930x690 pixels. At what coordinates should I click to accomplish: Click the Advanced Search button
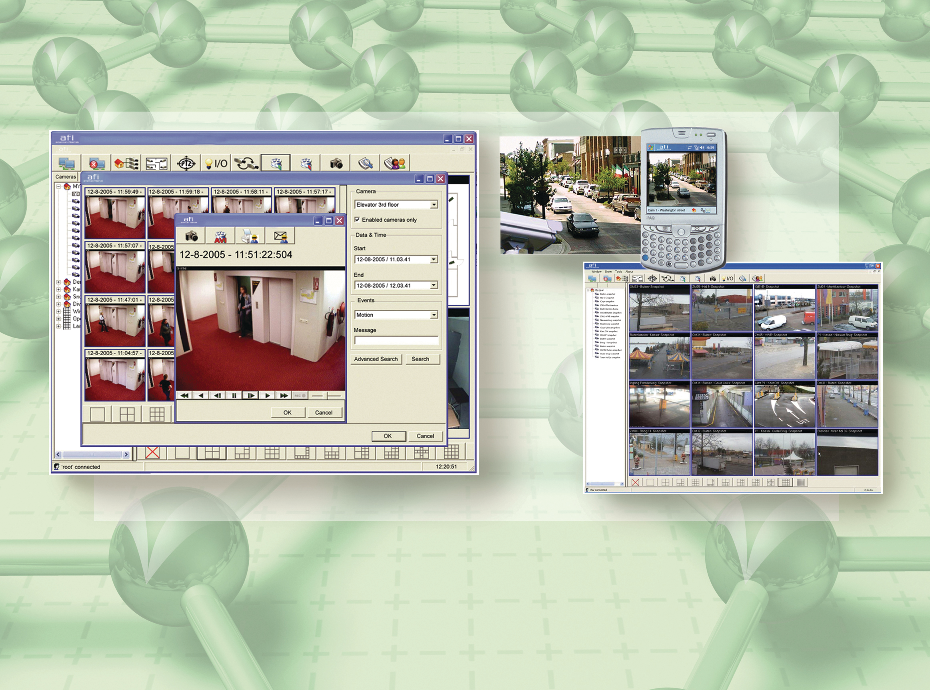pyautogui.click(x=376, y=359)
